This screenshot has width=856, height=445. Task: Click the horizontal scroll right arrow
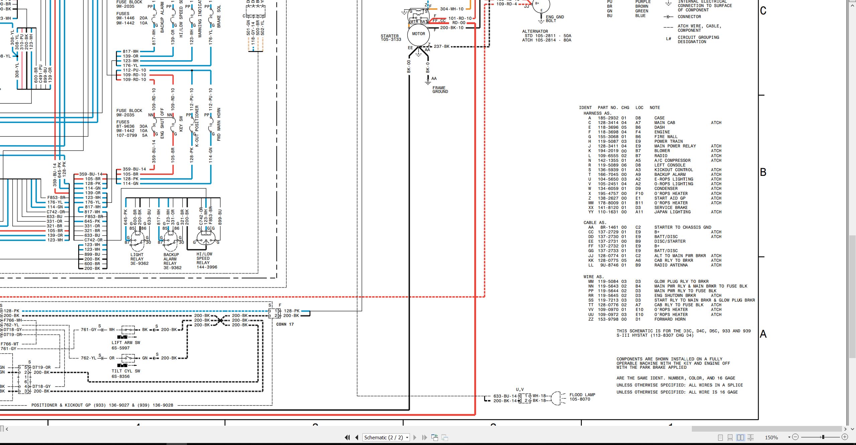coord(845,429)
